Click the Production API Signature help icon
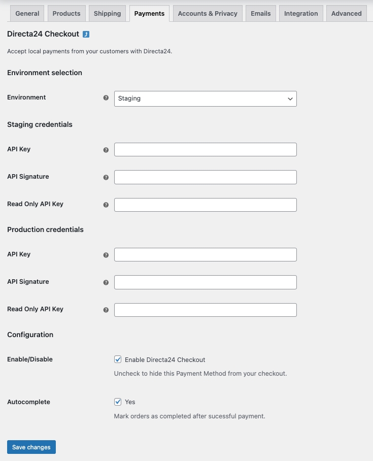The image size is (373, 461). [x=106, y=282]
